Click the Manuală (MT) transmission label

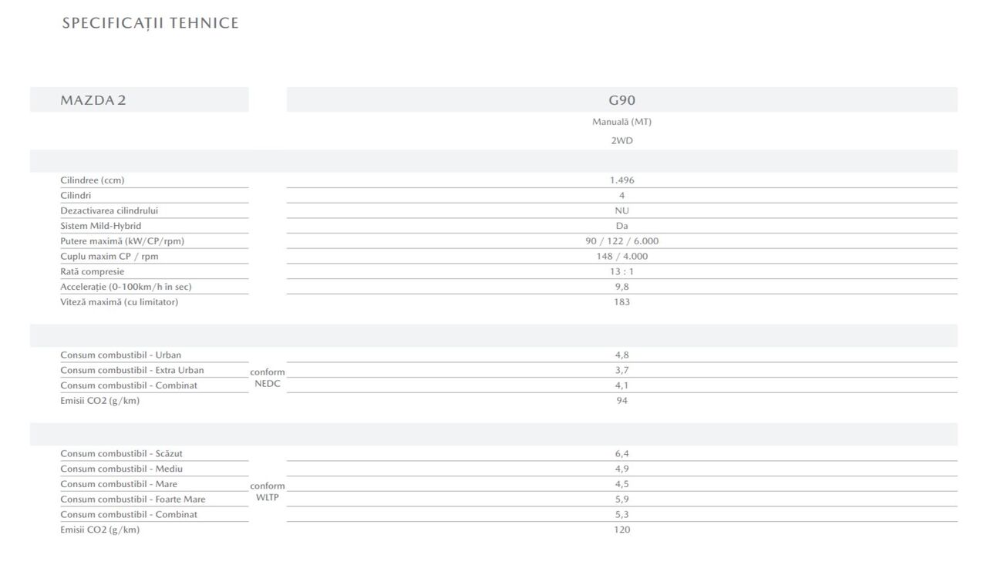[x=622, y=122]
